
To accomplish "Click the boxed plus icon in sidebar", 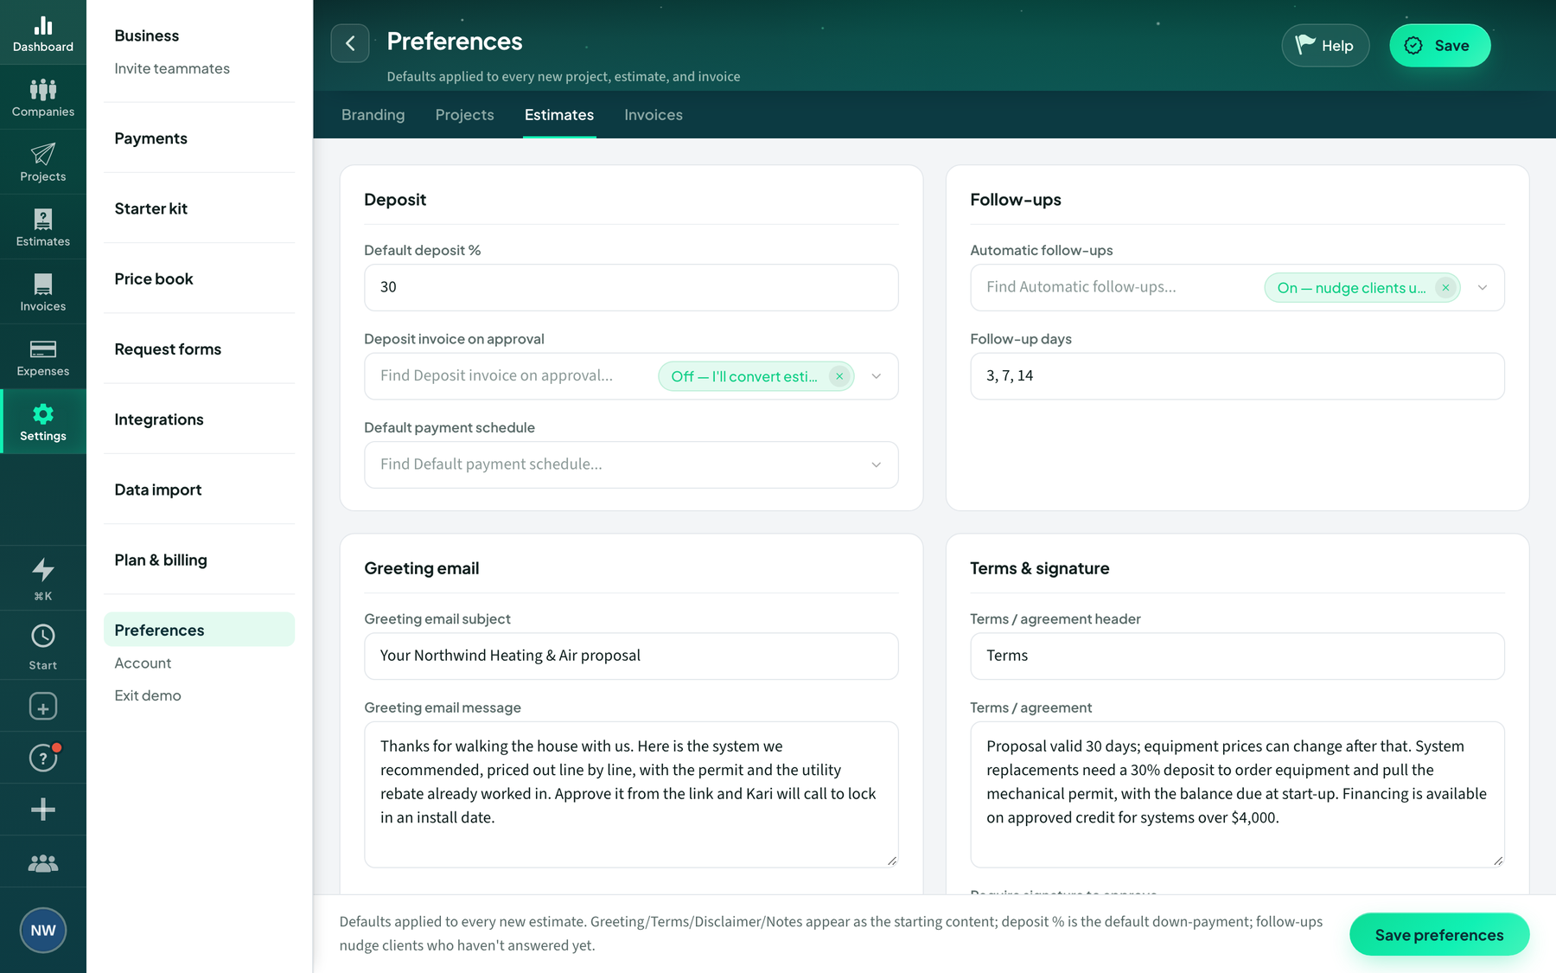I will [43, 707].
